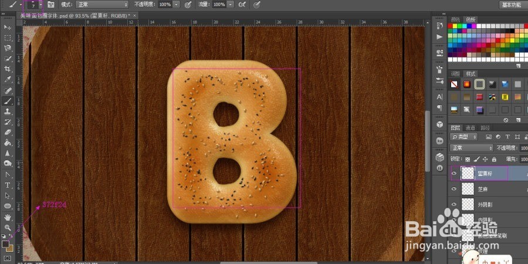Select the Zoom tool
528x264 pixels.
click(8, 227)
